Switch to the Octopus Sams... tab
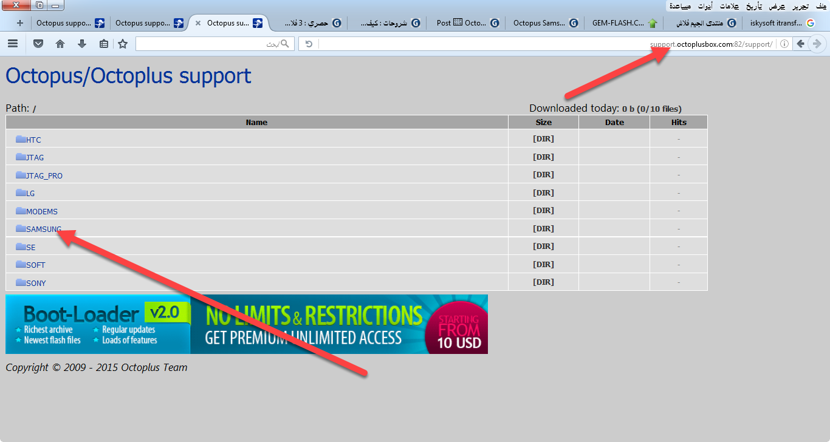This screenshot has height=442, width=830. point(546,23)
